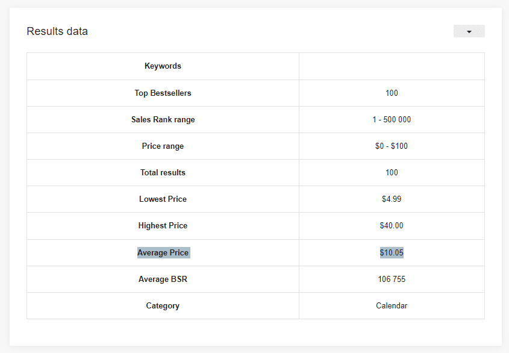Click the Top Bestsellers value 100
Screen dimensions: 509x353
(x=392, y=93)
